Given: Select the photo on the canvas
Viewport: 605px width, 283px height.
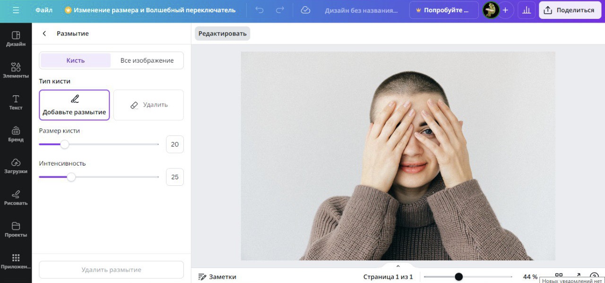Looking at the screenshot, I should click(x=398, y=156).
